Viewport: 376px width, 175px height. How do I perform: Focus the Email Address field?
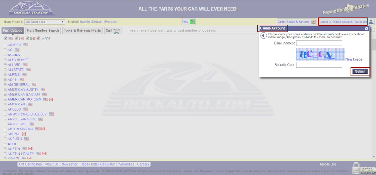coord(319,43)
